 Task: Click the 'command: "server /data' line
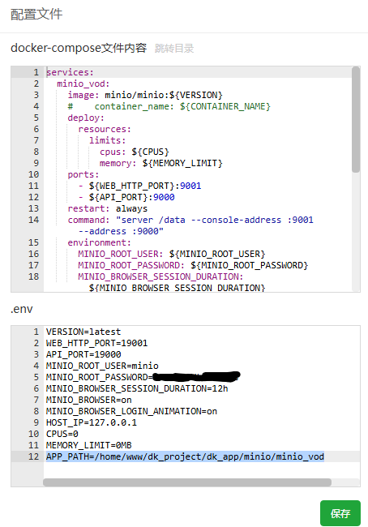click(190, 221)
